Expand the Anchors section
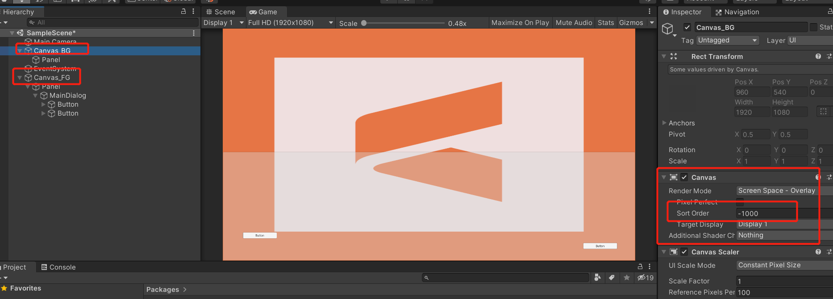The height and width of the screenshot is (299, 833). [x=664, y=123]
